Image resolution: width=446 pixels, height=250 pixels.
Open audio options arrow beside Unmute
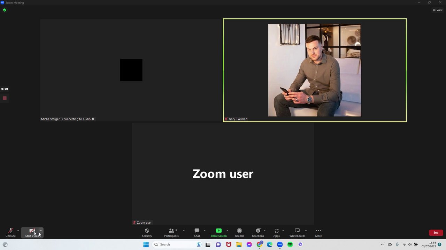18,231
